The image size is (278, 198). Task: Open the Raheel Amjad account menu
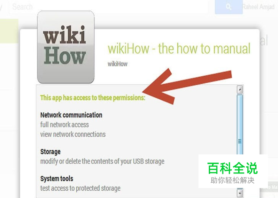click(258, 7)
